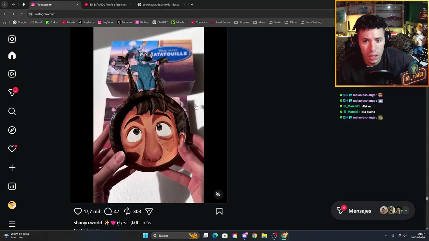Like the shanyo.world post

click(x=78, y=211)
